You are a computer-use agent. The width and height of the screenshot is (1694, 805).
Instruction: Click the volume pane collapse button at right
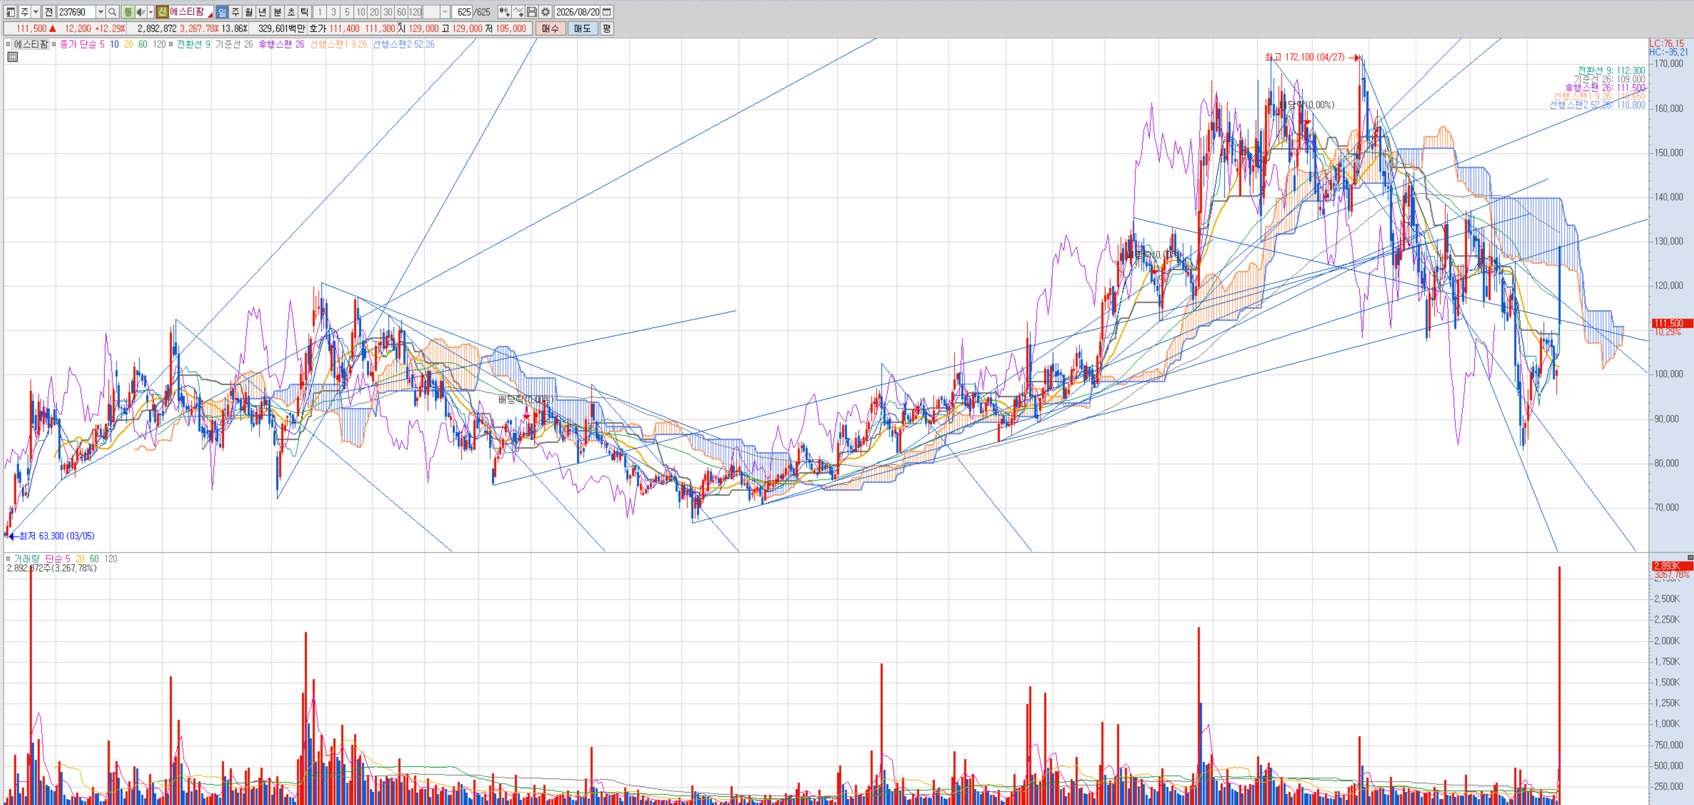1690,557
